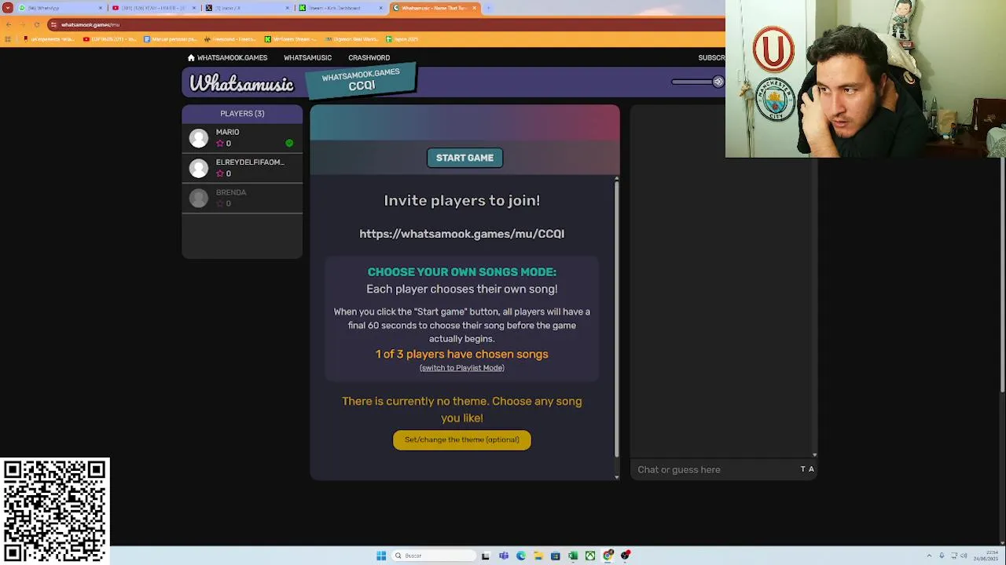1006x565 pixels.
Task: Click ELREYDELFIFAOM's player avatar
Action: click(199, 168)
